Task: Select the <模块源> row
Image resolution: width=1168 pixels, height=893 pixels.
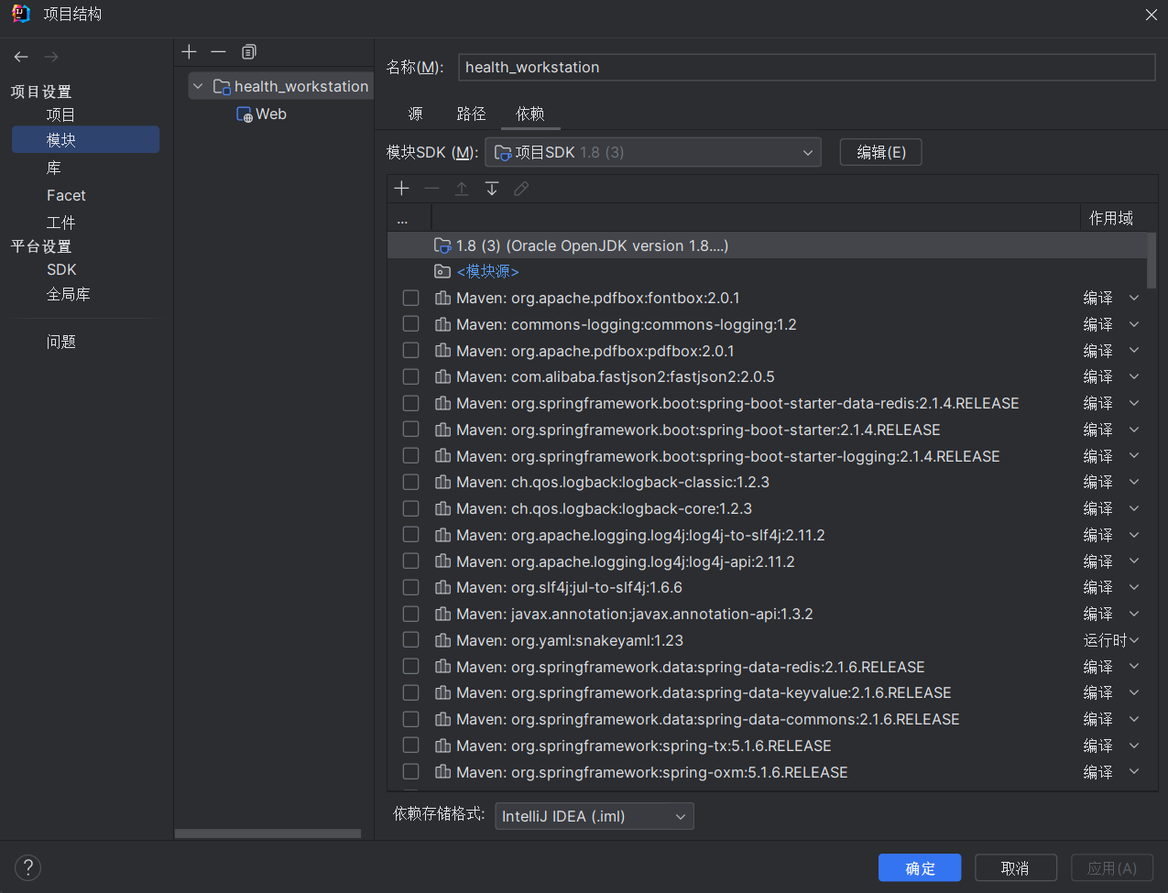Action: click(767, 271)
